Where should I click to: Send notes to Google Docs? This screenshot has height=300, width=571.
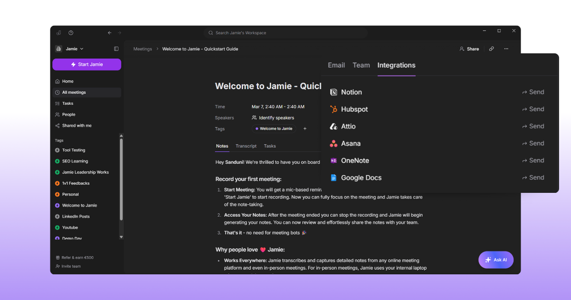point(533,178)
